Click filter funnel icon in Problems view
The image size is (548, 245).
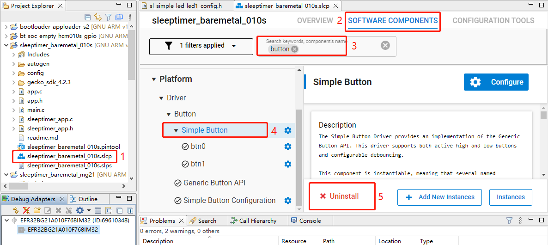509,220
